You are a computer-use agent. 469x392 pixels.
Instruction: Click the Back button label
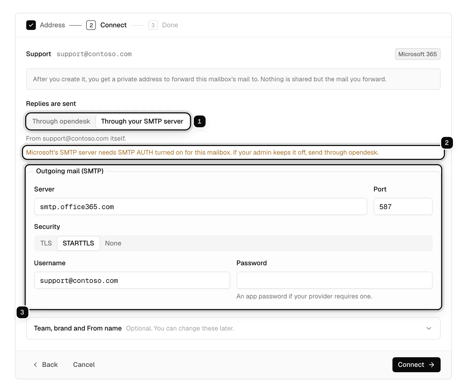pos(50,365)
